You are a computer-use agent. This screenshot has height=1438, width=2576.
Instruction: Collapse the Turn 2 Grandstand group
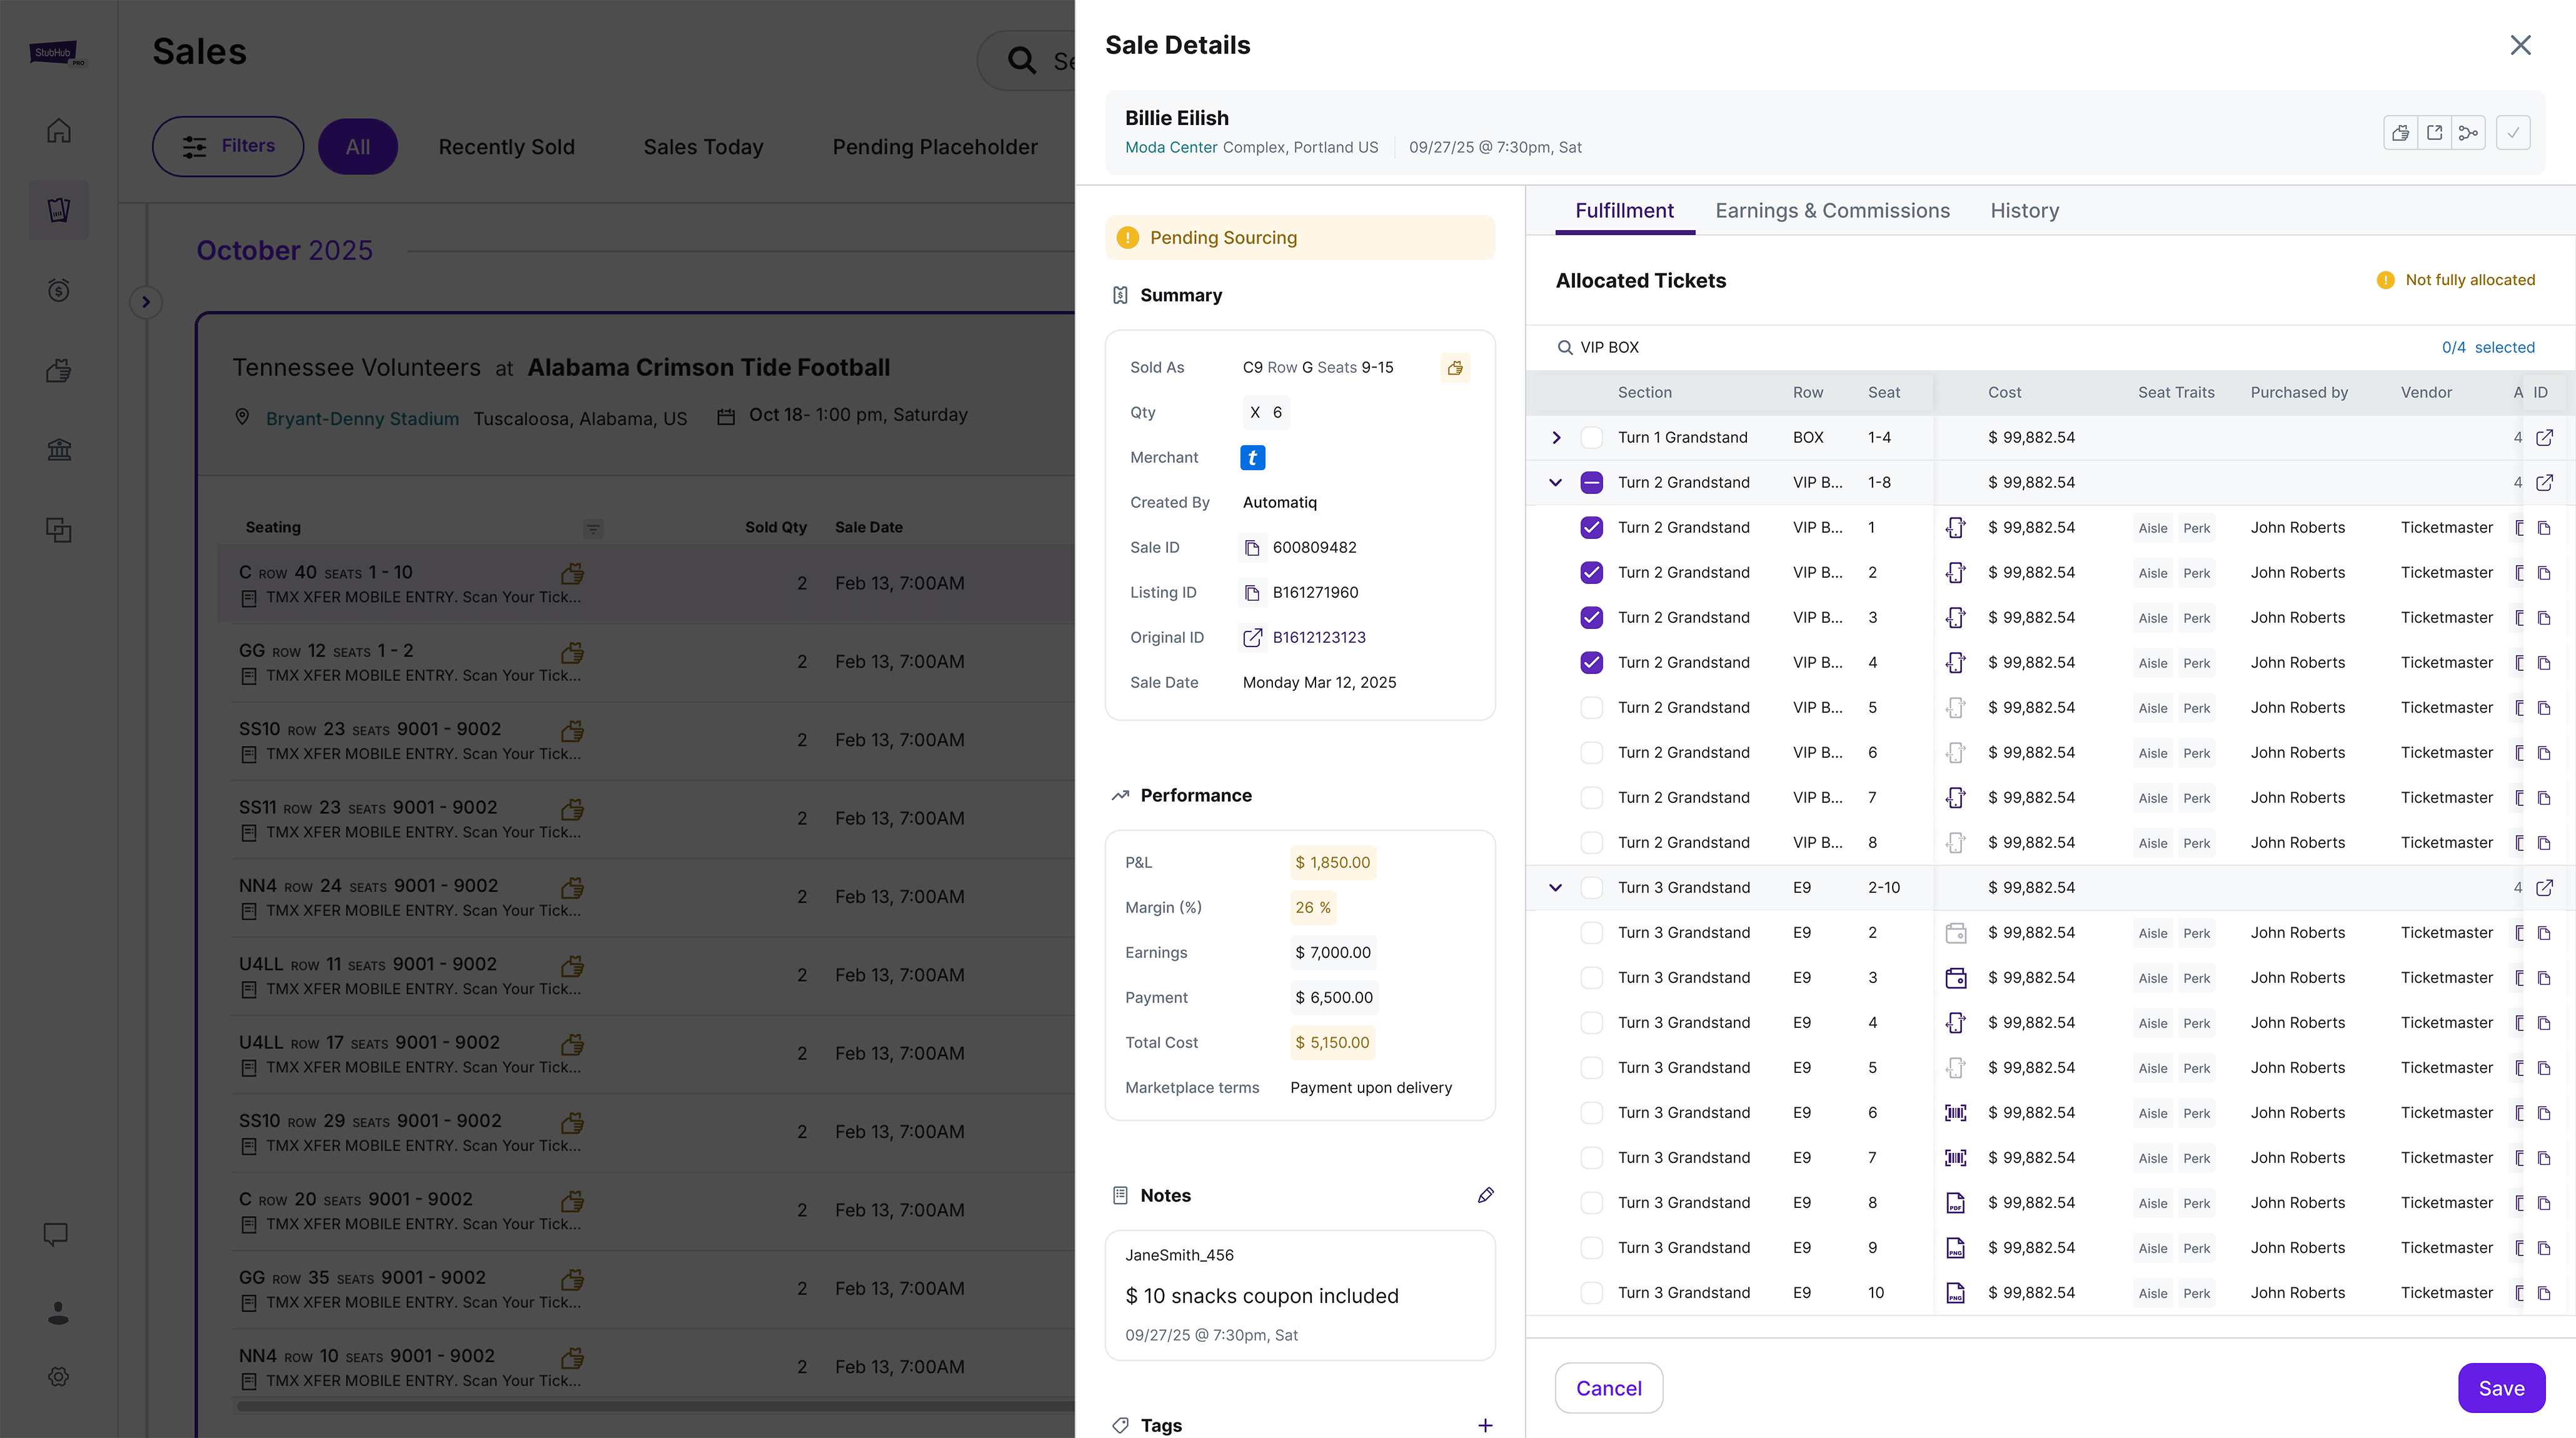point(1556,482)
